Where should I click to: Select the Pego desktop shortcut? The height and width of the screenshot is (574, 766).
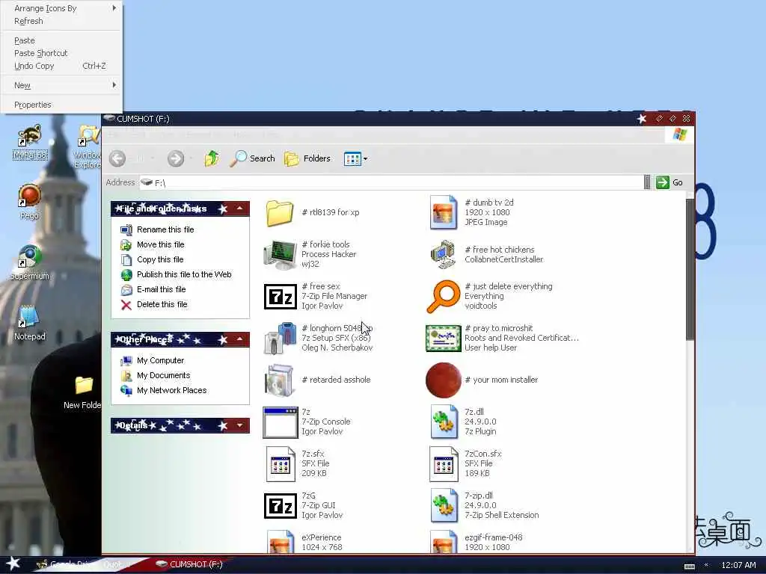point(29,201)
